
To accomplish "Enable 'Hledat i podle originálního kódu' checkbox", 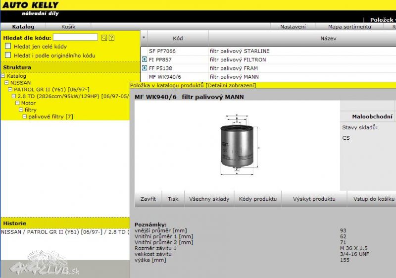I will pos(8,55).
